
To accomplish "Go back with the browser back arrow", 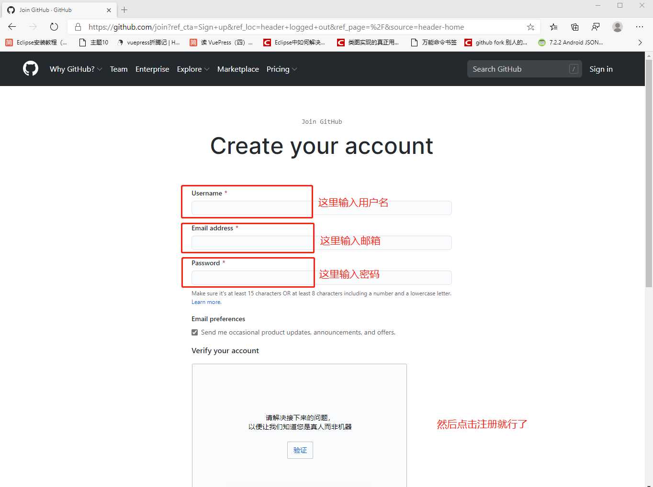I will 12,27.
